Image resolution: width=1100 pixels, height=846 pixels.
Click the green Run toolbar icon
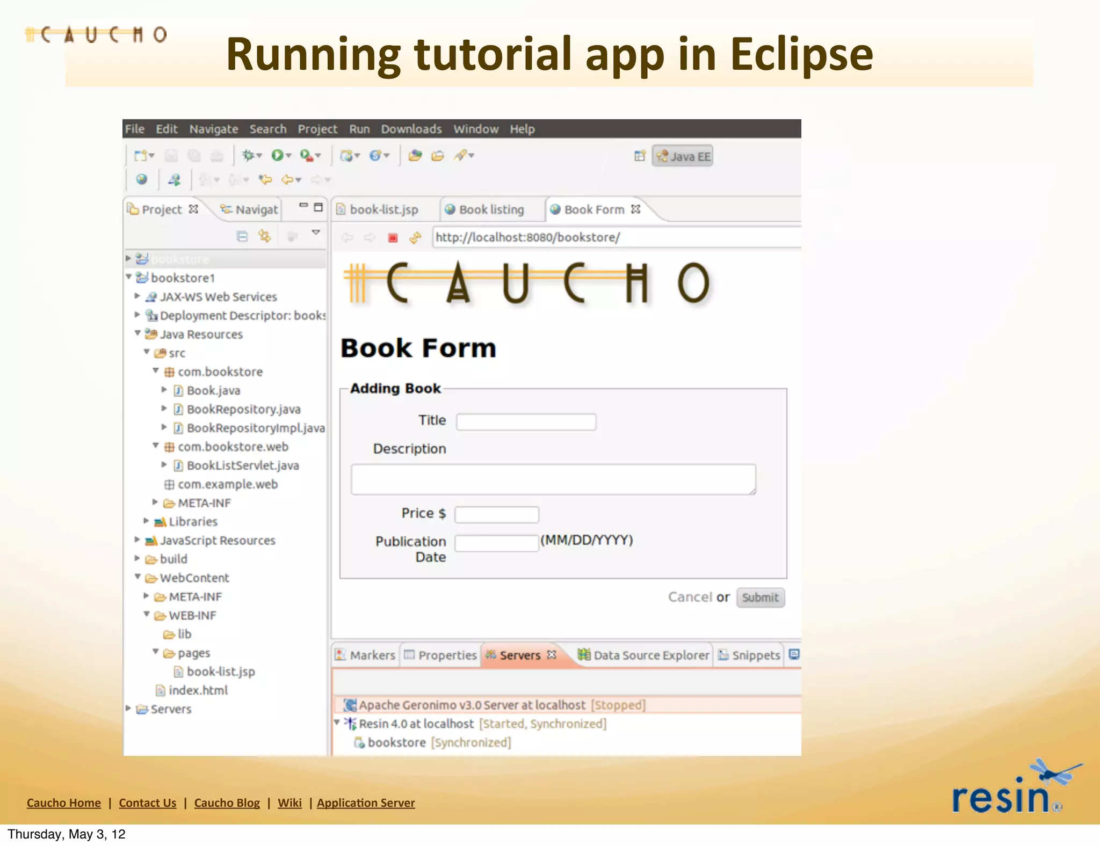277,156
